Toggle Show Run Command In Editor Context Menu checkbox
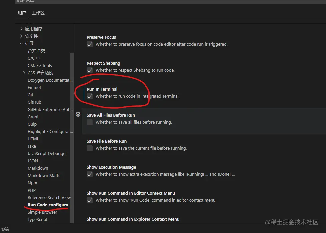 [x=90, y=200]
